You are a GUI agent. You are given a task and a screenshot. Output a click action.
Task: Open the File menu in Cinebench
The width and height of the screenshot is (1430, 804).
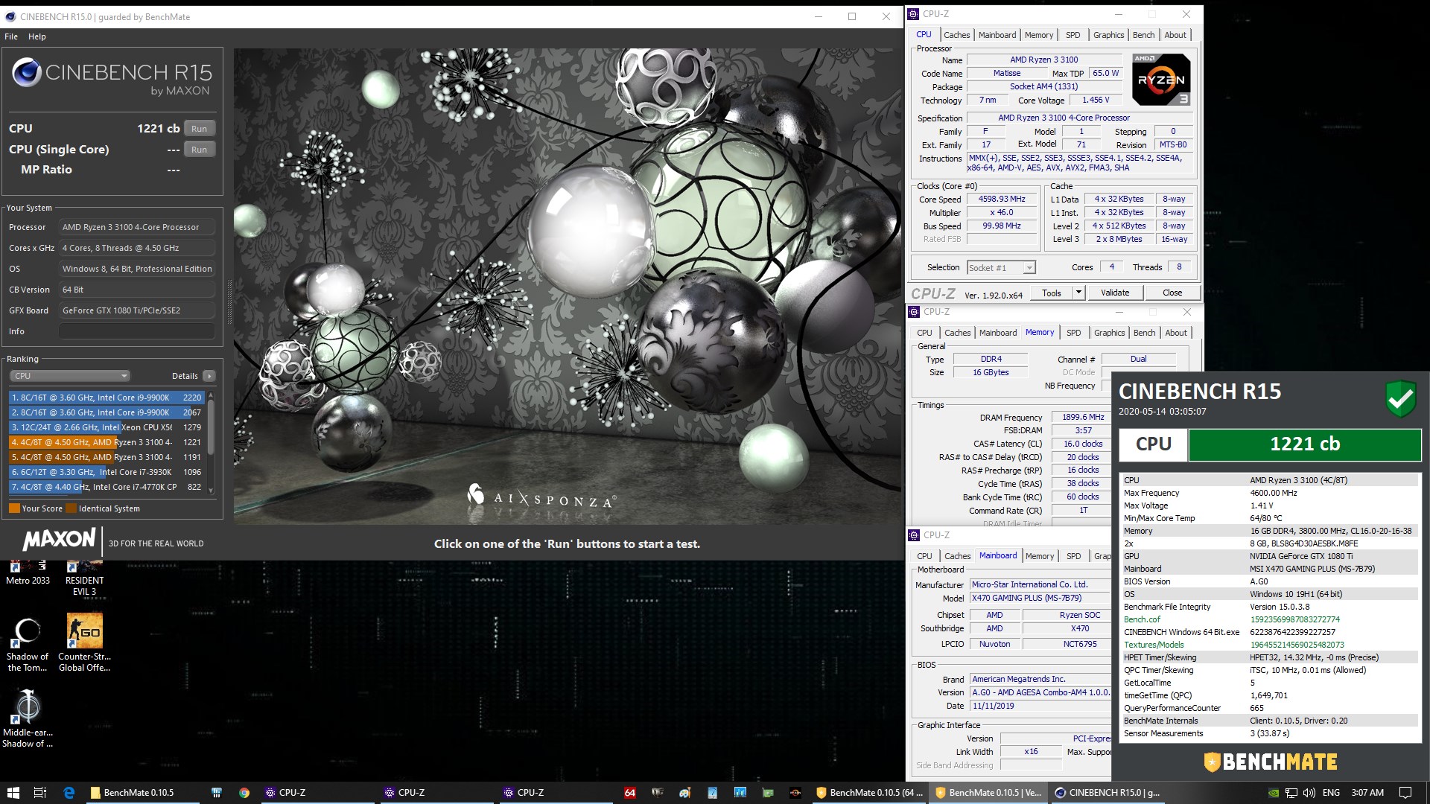(11, 36)
